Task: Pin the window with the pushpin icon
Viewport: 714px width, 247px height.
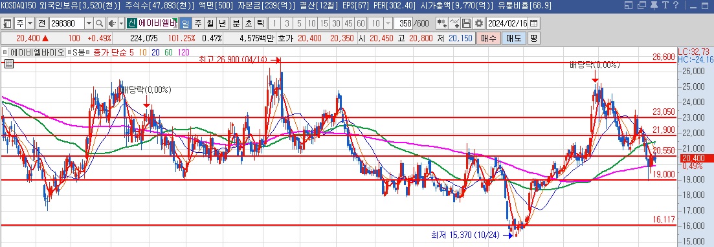Action: click(654, 5)
